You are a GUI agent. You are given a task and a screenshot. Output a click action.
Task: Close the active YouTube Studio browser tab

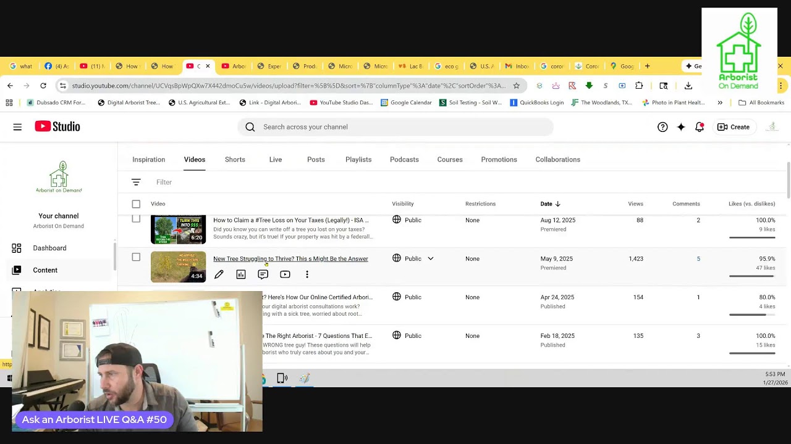pos(208,66)
